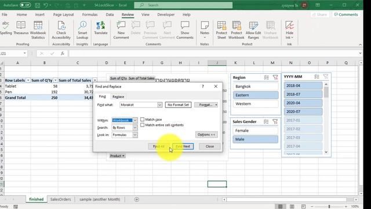The width and height of the screenshot is (371, 209).
Task: Open sample (another Month) sheet
Action: (100, 199)
